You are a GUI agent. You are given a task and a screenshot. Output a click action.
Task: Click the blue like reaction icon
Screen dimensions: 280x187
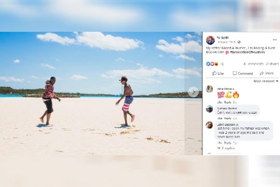click(x=208, y=64)
